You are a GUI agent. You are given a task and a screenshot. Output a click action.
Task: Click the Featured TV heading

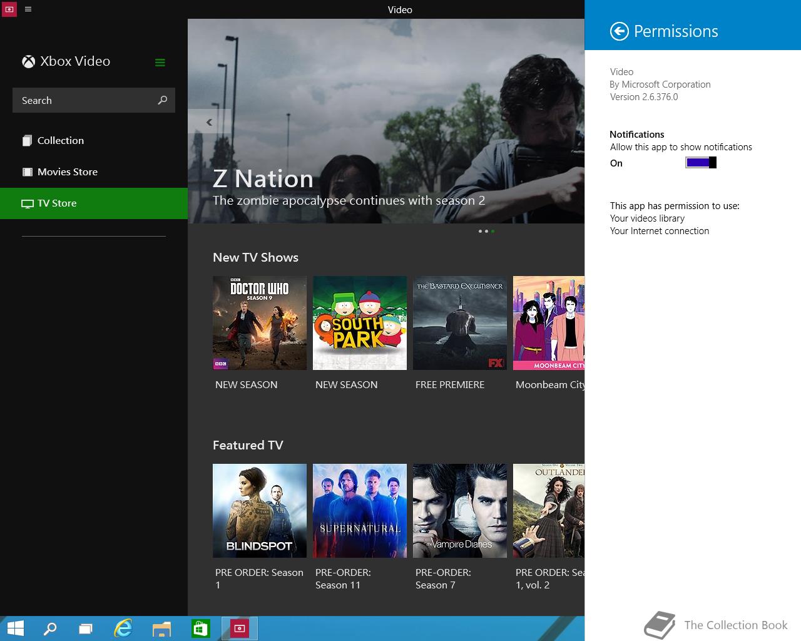pos(248,445)
